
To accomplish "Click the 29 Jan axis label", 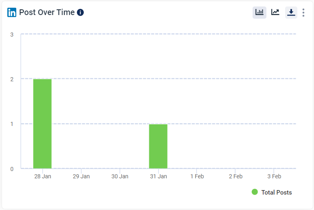I will pos(81,176).
